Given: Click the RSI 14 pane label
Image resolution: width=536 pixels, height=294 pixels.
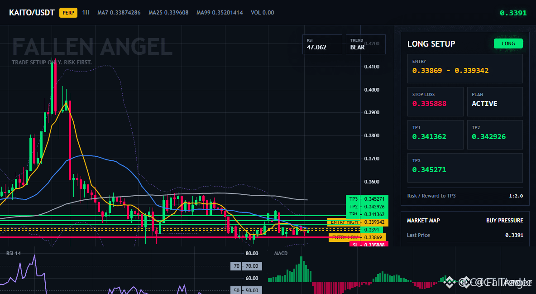Looking at the screenshot, I should point(13,254).
